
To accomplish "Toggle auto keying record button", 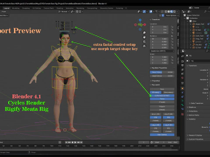I will (60, 142).
